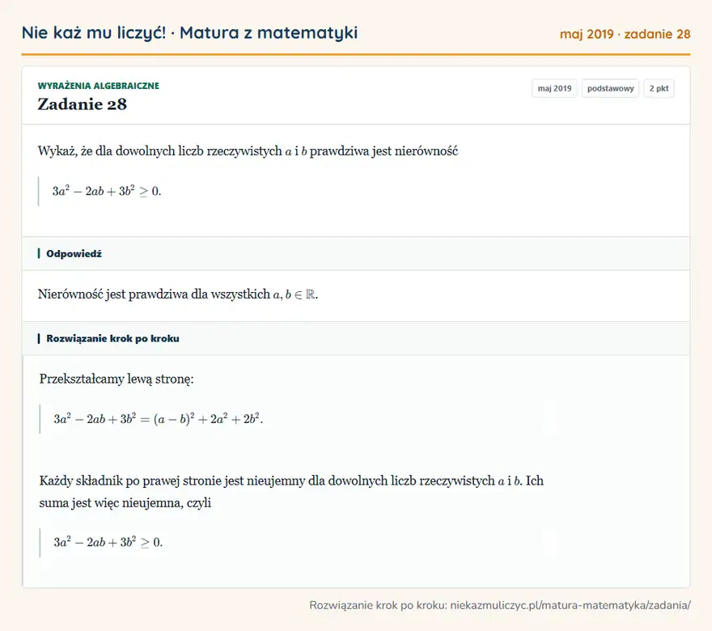Viewport: 712px width, 631px height.
Task: Click the text 'Przekształcamy lewą stronę:'
Action: [117, 379]
